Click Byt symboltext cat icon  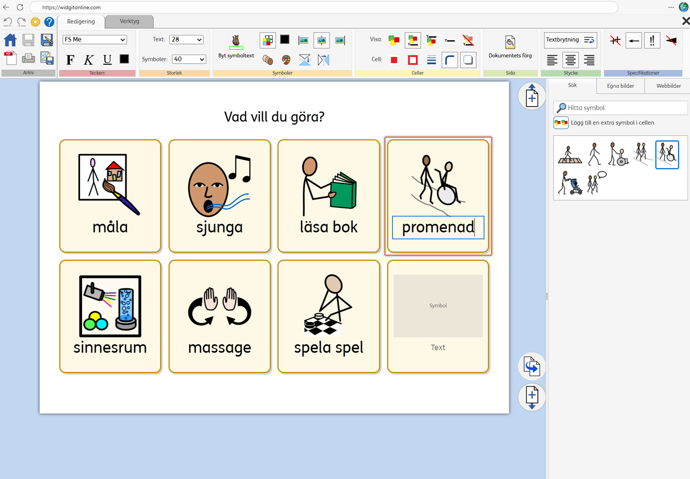pyautogui.click(x=236, y=41)
